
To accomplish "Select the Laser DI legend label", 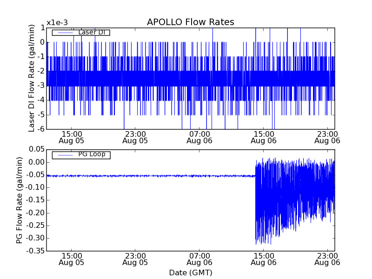I will tap(93, 33).
